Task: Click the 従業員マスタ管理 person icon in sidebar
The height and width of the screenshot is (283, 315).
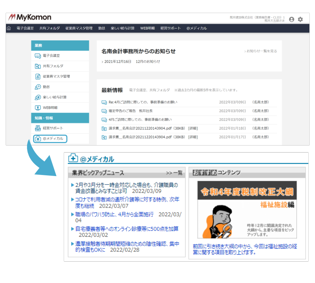Action: click(x=38, y=76)
